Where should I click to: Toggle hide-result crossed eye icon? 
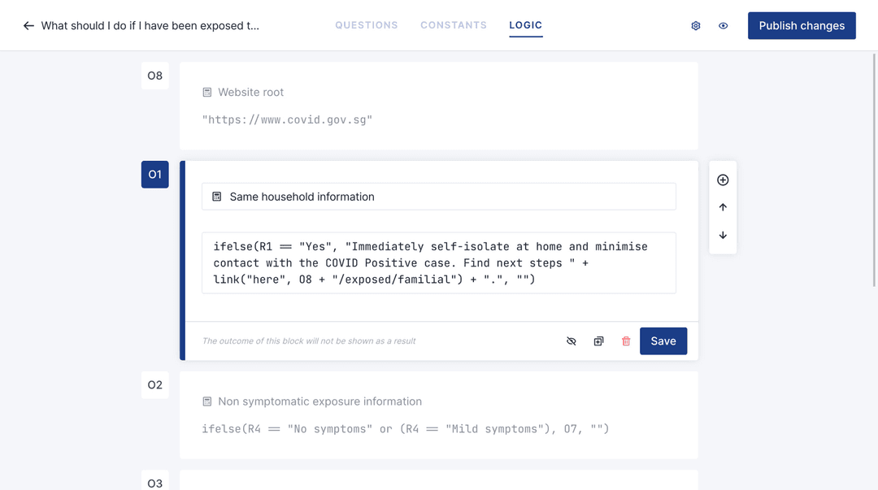(x=571, y=341)
